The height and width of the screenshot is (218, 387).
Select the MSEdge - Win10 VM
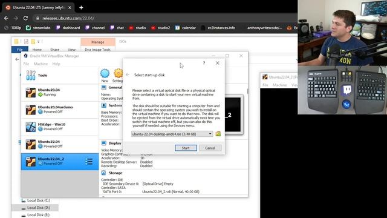point(60,127)
